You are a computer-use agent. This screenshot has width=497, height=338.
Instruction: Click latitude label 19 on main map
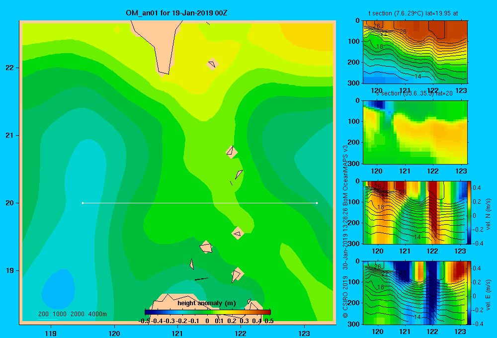coord(10,270)
